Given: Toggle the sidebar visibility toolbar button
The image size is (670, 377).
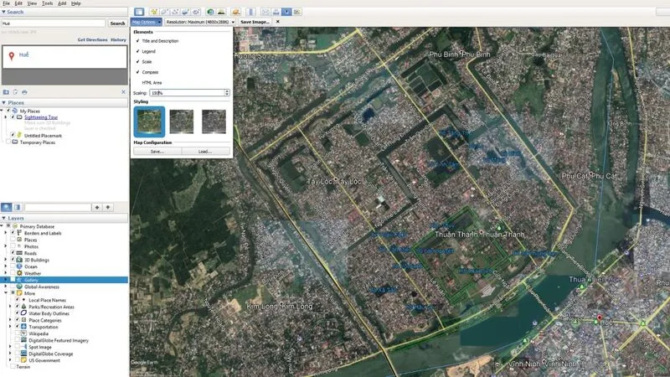Looking at the screenshot, I should (139, 12).
